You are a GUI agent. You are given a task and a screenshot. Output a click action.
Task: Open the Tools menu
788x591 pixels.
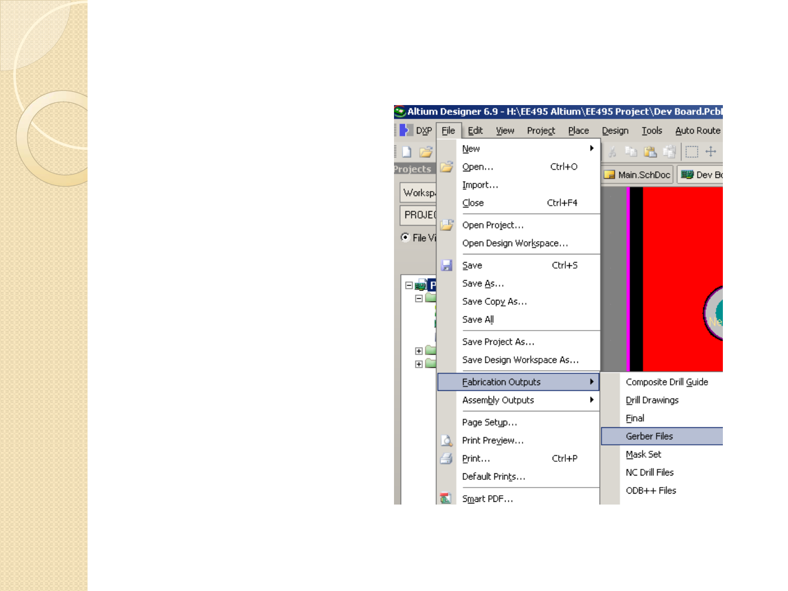pos(652,130)
